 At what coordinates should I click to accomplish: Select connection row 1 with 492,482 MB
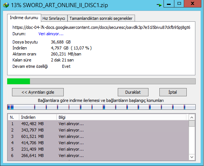click(98, 124)
